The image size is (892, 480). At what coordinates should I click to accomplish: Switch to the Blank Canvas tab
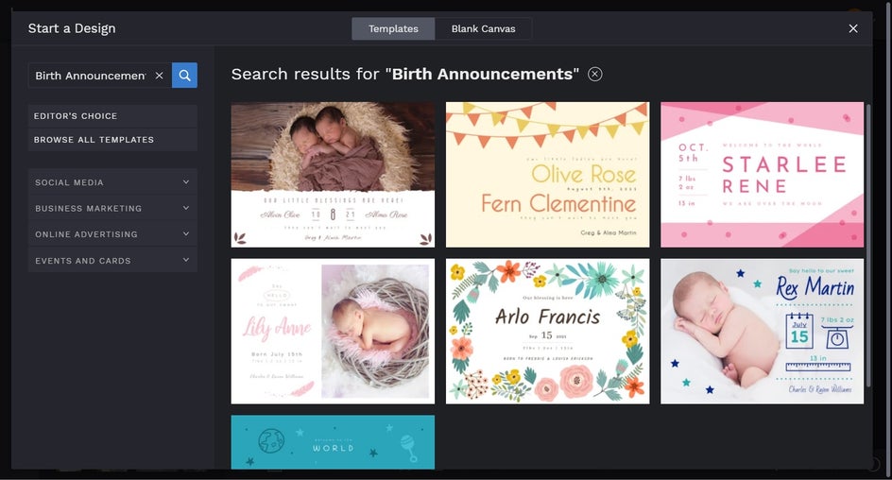coord(483,28)
